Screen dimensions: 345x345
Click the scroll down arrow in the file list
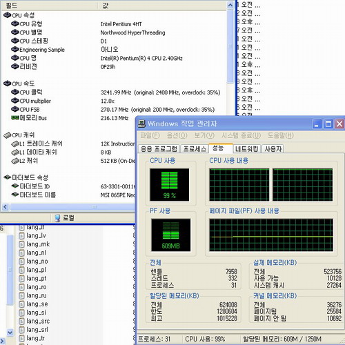[x=10, y=333]
